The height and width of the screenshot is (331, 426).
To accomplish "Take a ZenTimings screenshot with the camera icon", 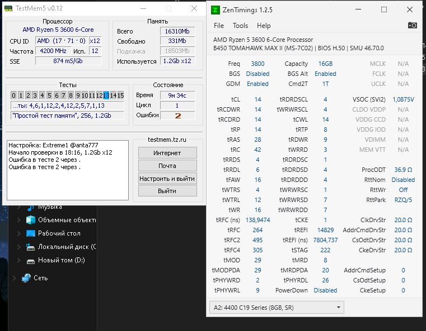I will pyautogui.click(x=412, y=26).
